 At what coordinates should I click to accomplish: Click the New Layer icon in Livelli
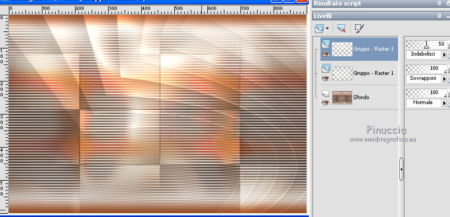tap(319, 28)
